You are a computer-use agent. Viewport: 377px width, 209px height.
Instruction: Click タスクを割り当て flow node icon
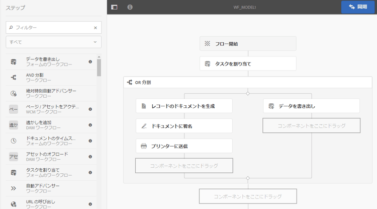point(207,63)
